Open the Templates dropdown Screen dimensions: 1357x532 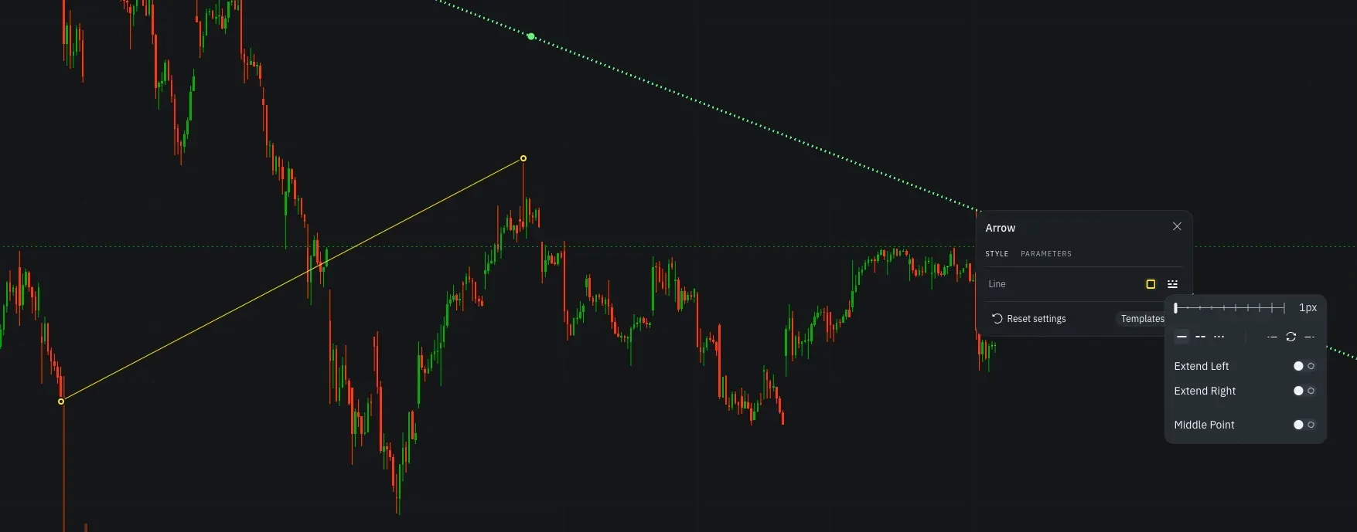(1141, 319)
